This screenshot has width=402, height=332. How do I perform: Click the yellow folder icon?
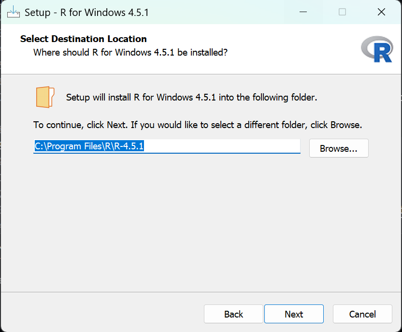click(45, 97)
